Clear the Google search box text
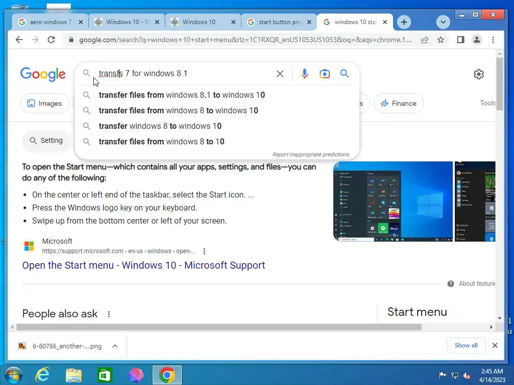 (x=280, y=74)
